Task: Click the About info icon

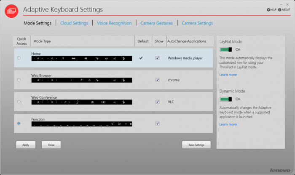Action: 279,10
